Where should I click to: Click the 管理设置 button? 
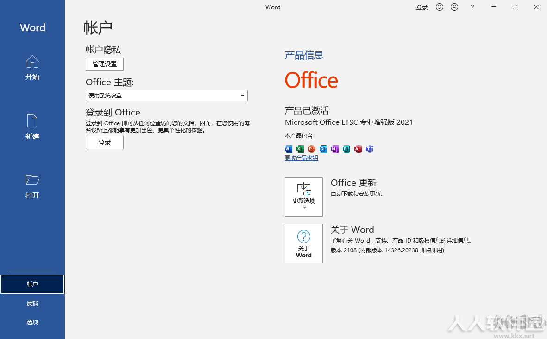[105, 64]
